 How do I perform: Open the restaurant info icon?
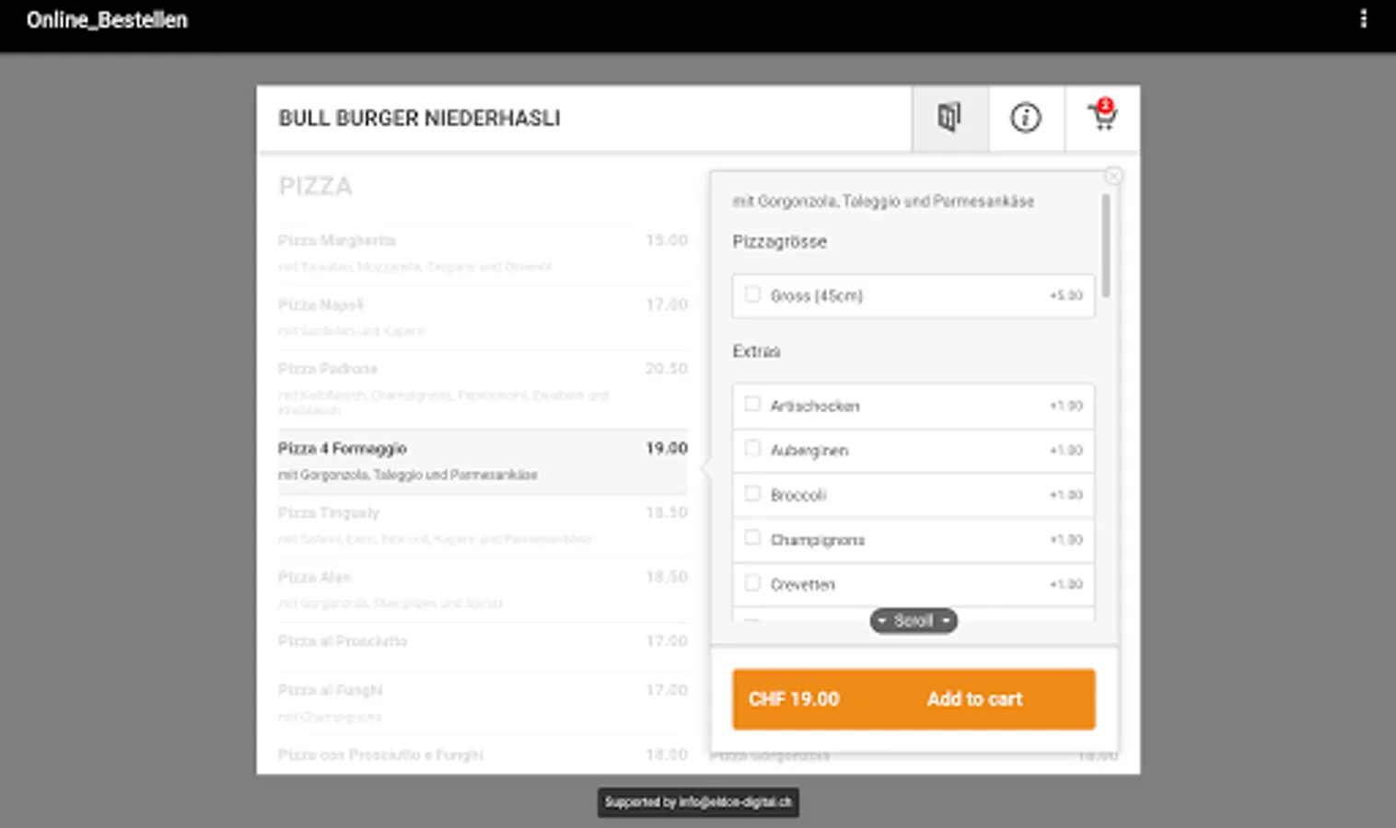click(1026, 118)
